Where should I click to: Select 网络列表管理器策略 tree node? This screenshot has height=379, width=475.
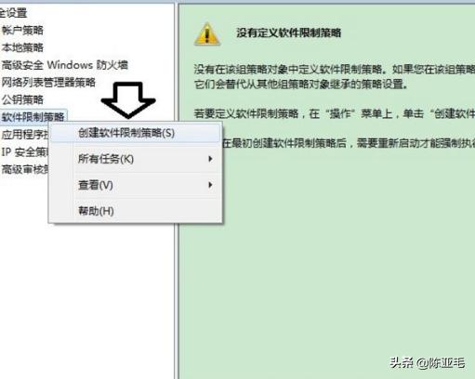coord(48,83)
